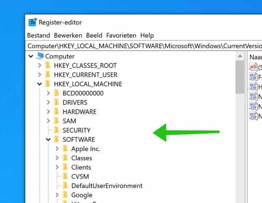262x203 pixels.
Task: Expand BCD00000000 key chevron
Action: [x=48, y=93]
